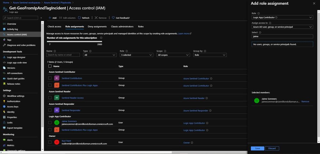Open the Type filter dropdown

pos(100,55)
